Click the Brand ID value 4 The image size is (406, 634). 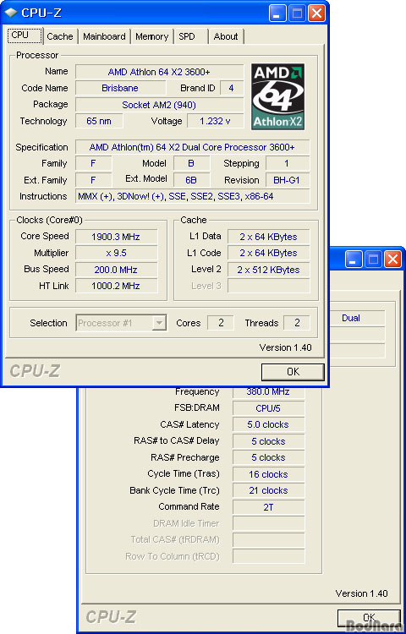pos(232,88)
